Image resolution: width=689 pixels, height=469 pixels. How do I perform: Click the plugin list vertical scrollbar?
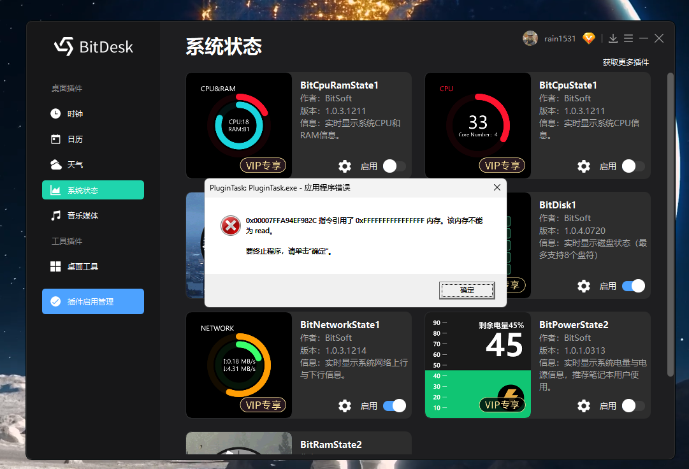click(670, 224)
